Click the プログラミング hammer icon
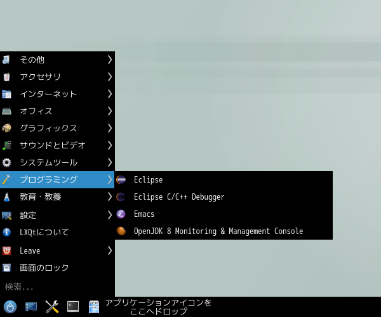This screenshot has width=381, height=317. pos(6,179)
